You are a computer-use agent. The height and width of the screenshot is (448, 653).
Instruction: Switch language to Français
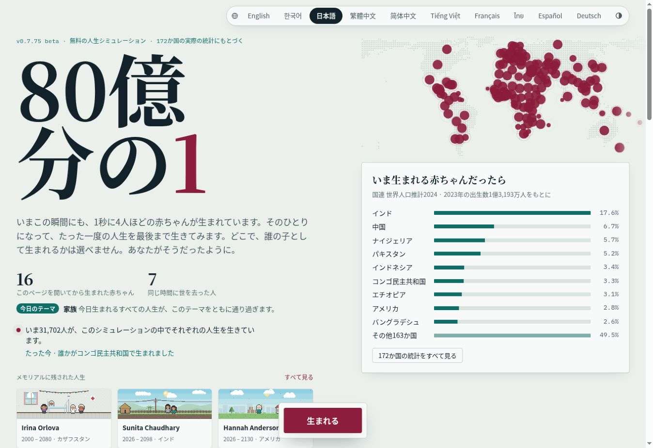pyautogui.click(x=487, y=16)
